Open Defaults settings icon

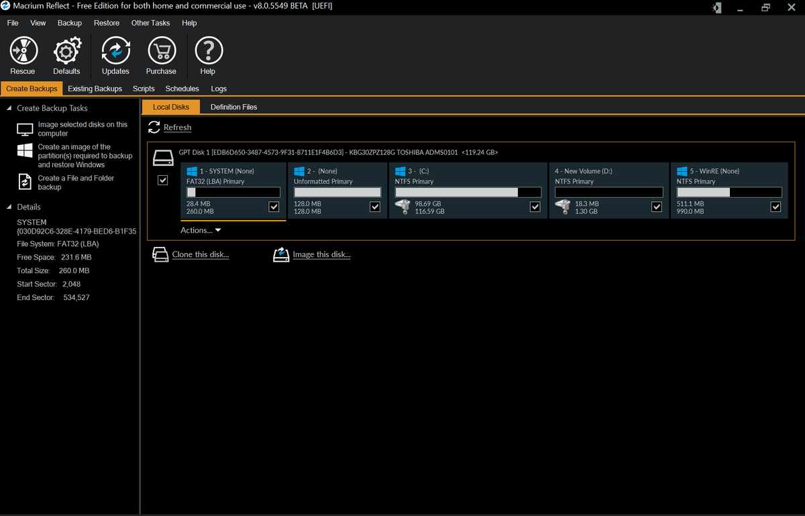66,50
